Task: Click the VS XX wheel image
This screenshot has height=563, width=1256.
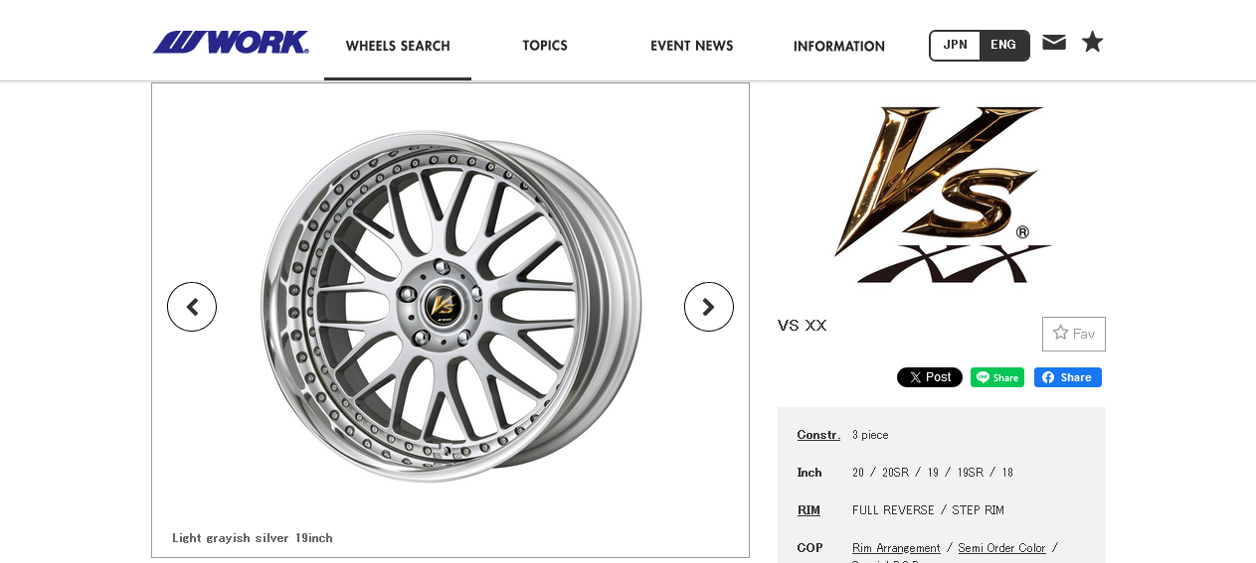Action: click(450, 307)
